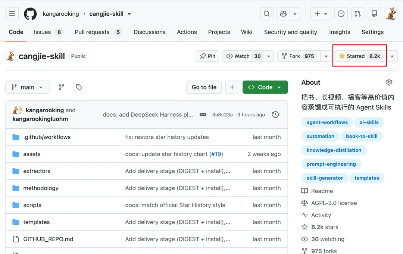Switch to the Pull requests tab
This screenshot has height=254, width=403.
coord(99,32)
